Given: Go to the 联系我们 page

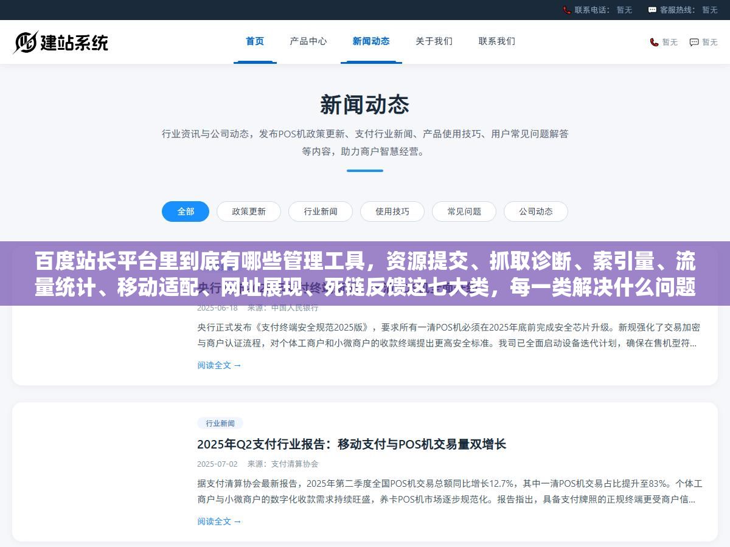Looking at the screenshot, I should 496,41.
